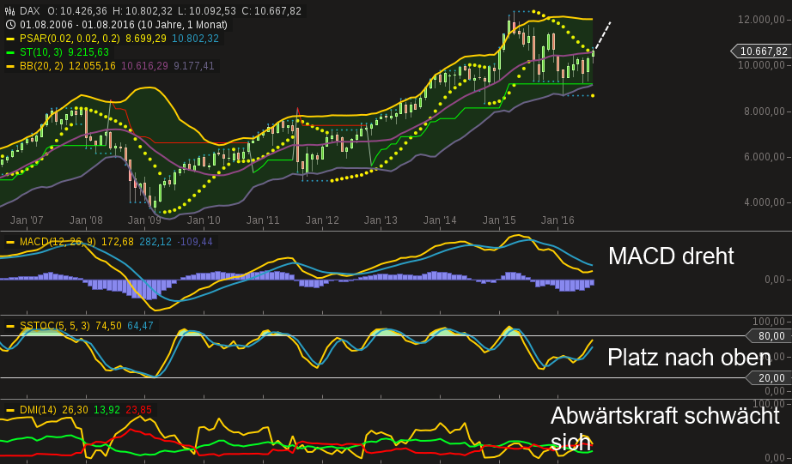Click the Jan '12 time axis label
The width and height of the screenshot is (792, 464).
click(322, 220)
